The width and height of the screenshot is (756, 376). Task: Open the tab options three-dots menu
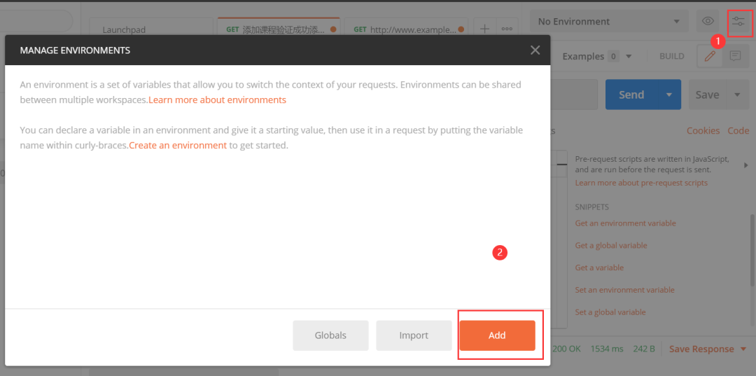click(507, 29)
